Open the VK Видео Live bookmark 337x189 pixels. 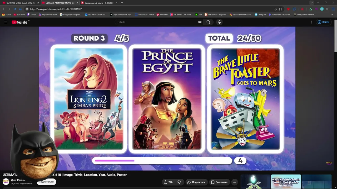(x=181, y=14)
